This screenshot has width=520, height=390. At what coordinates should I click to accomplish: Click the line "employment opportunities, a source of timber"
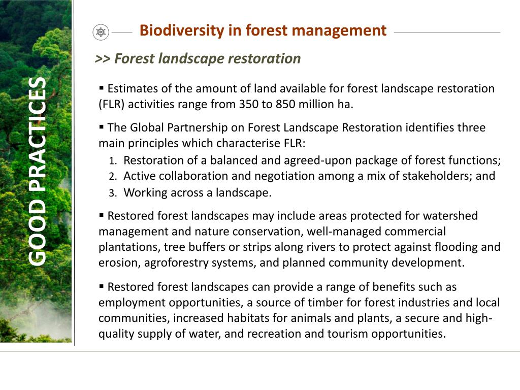coord(299,303)
